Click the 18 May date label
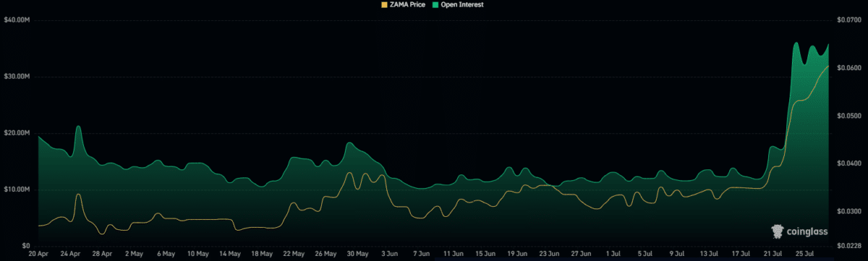The width and height of the screenshot is (868, 261). 261,254
